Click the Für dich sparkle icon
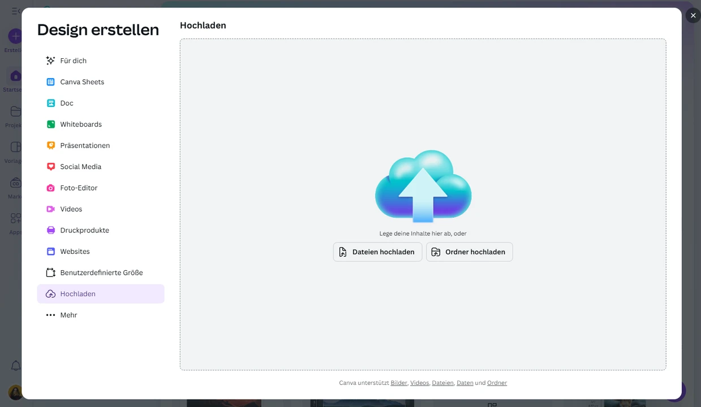 point(50,60)
